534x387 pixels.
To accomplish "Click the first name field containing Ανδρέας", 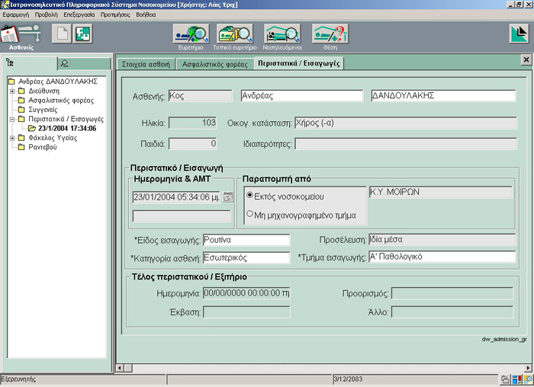I will tap(302, 95).
